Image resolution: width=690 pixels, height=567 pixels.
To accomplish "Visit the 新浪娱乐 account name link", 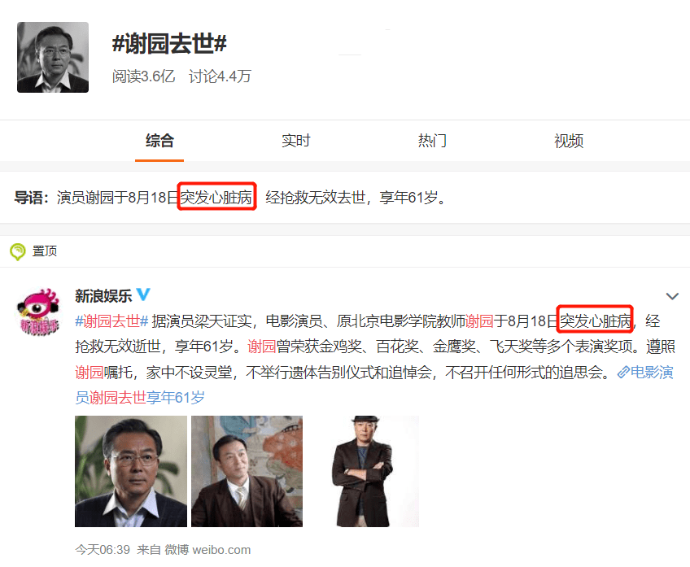I will click(x=103, y=295).
